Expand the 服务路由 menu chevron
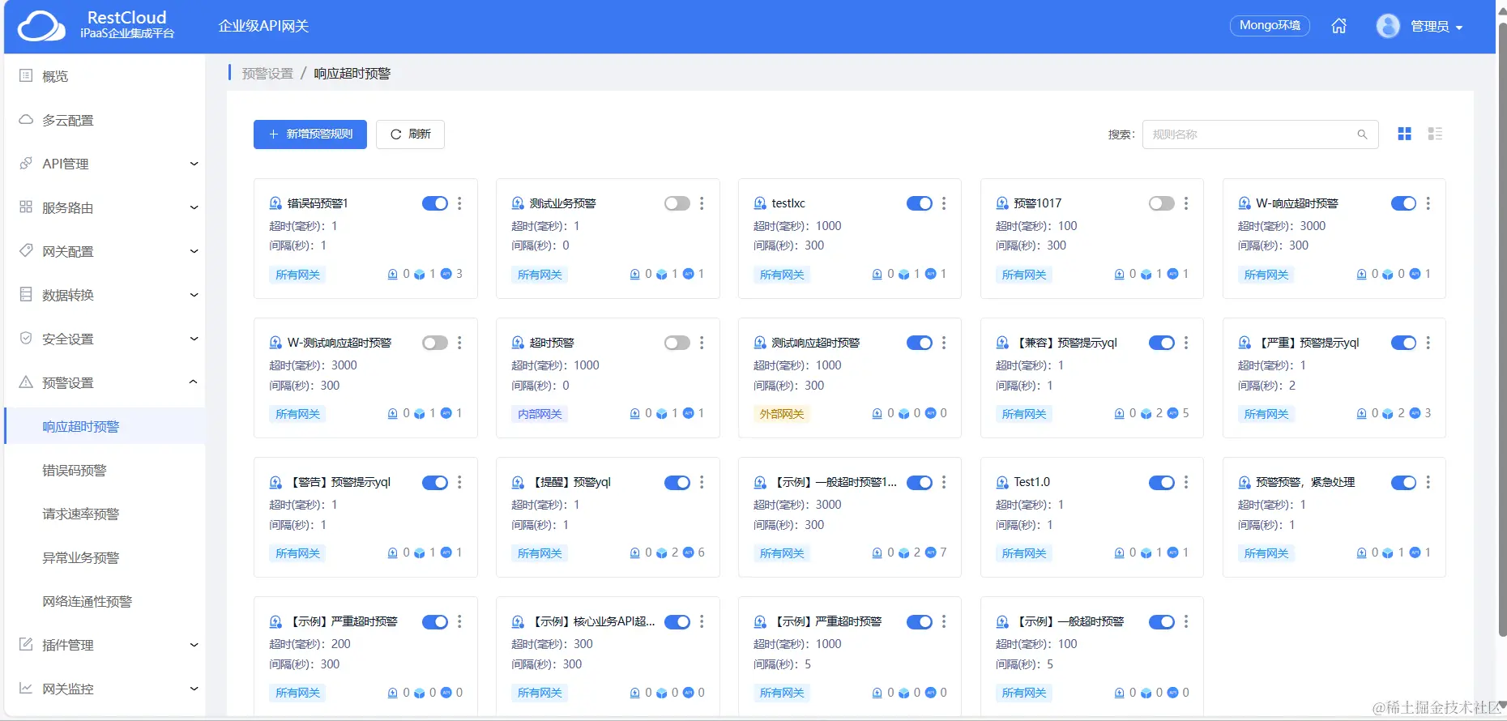The image size is (1507, 721). pos(194,207)
